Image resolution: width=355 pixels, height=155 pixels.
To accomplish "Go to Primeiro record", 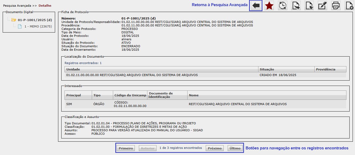I will pyautogui.click(x=126, y=148).
